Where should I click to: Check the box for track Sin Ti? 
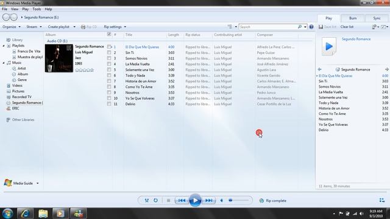pos(109,52)
